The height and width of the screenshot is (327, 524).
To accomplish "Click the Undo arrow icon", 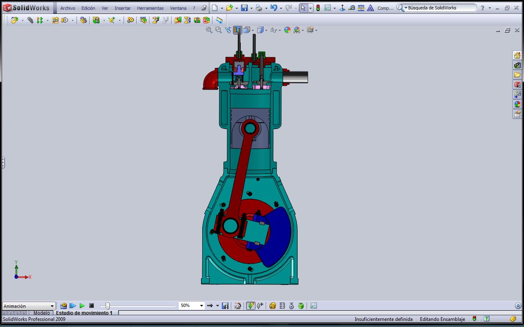I will [274, 8].
